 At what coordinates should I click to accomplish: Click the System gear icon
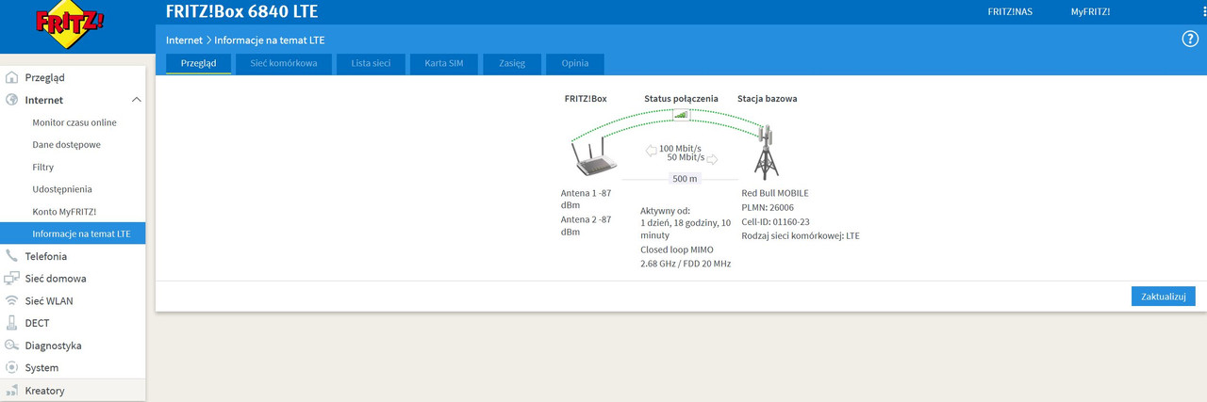point(11,368)
